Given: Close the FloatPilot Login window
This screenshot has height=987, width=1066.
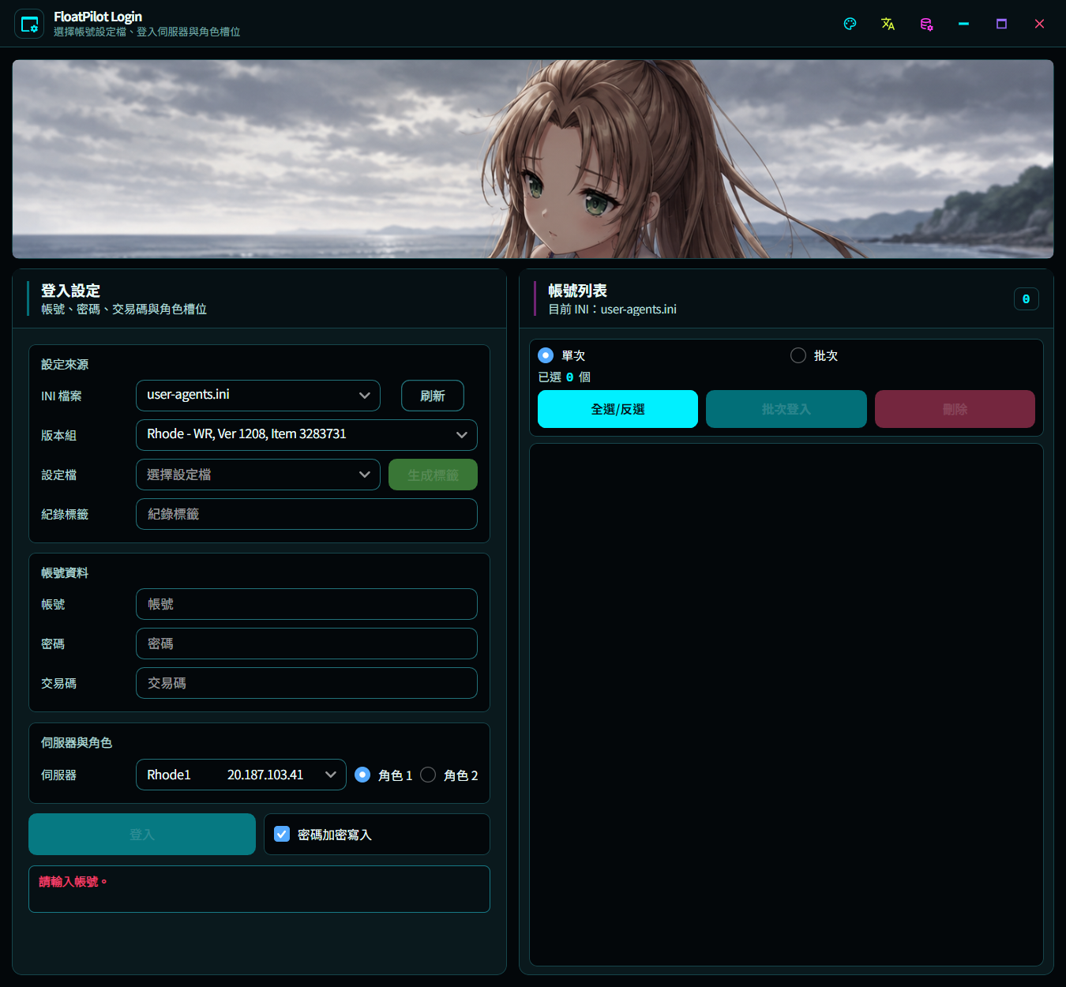Looking at the screenshot, I should pos(1039,24).
